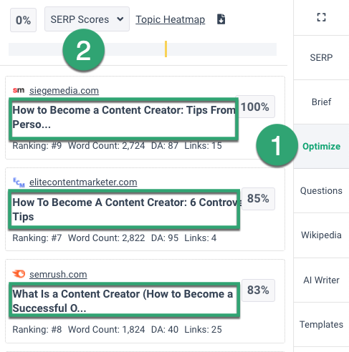The height and width of the screenshot is (352, 349).
Task: Click the 0% content score badge
Action: pos(23,20)
